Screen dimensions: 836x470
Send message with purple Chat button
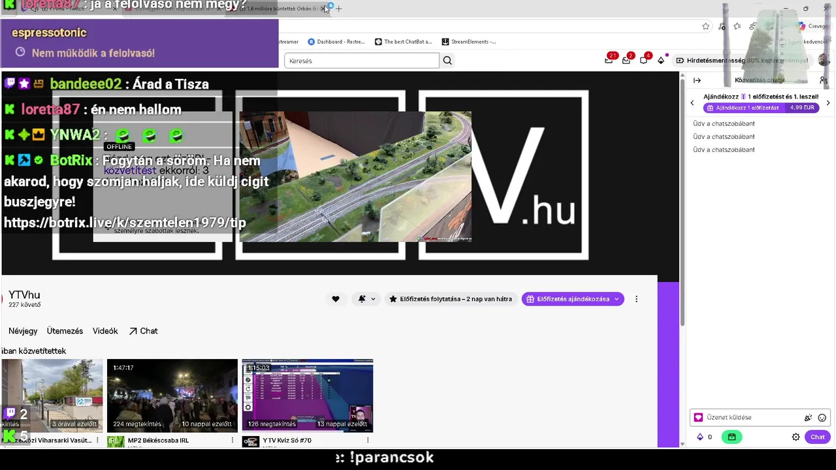click(818, 437)
